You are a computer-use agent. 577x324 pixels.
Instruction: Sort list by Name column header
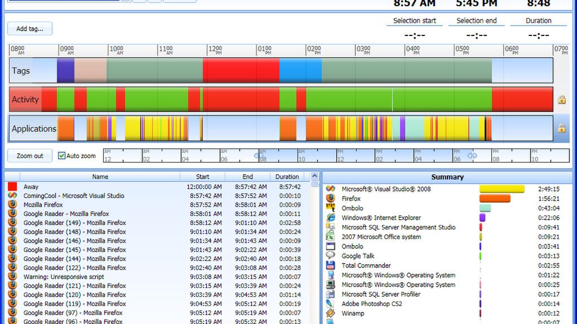[x=100, y=177]
